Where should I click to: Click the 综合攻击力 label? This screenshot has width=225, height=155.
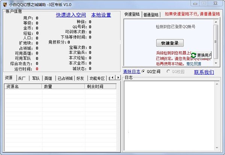tap(21, 64)
